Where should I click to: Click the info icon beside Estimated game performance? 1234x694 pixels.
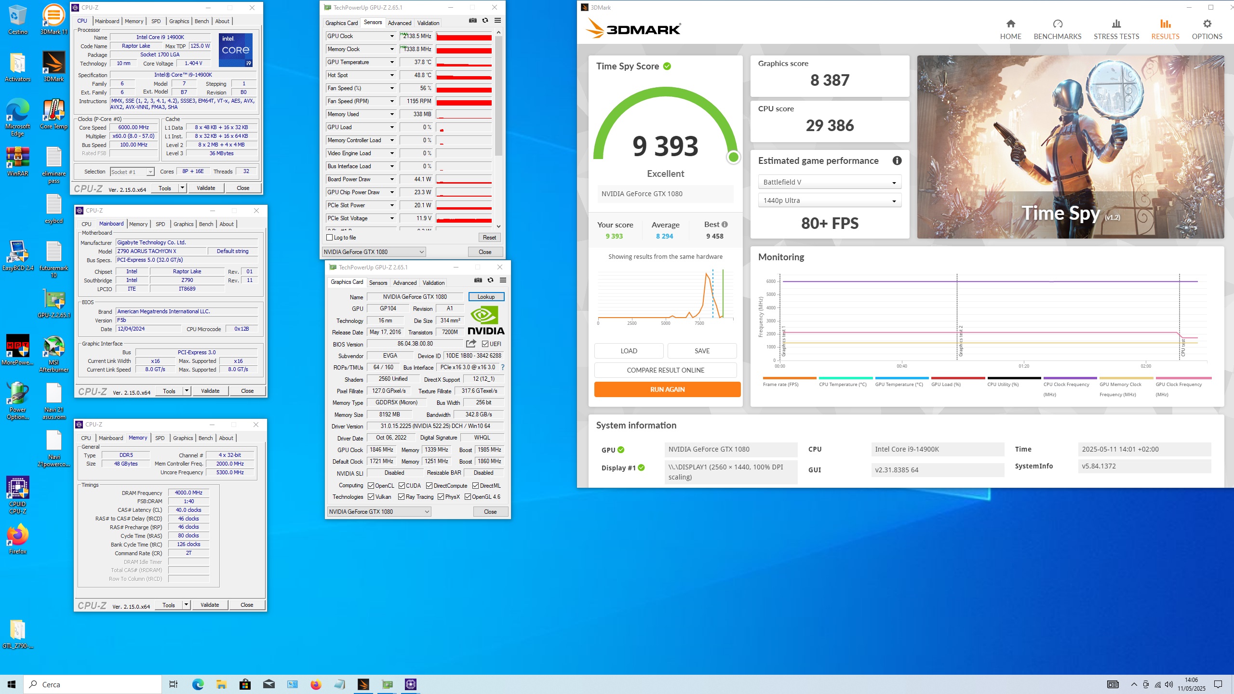pos(897,161)
